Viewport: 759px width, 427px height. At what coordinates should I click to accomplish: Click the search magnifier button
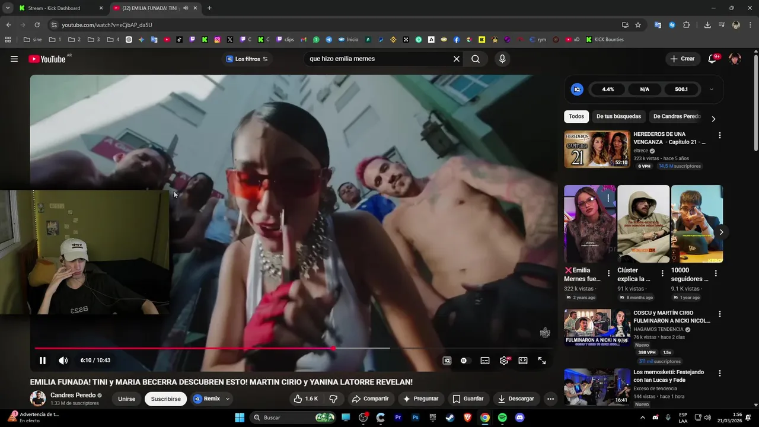[476, 59]
